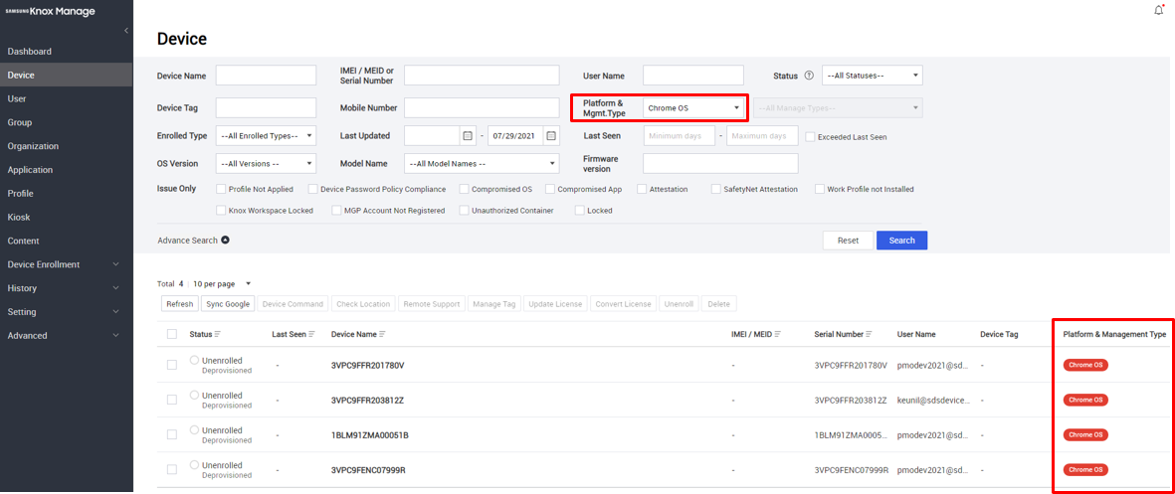Image resolution: width=1175 pixels, height=494 pixels.
Task: Open the All Statuses dropdown
Action: coord(873,76)
